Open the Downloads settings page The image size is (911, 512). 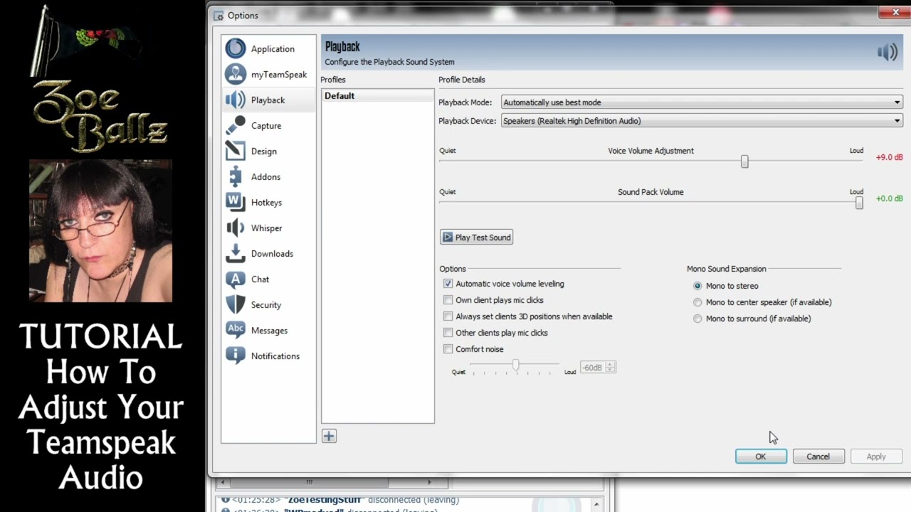(268, 253)
